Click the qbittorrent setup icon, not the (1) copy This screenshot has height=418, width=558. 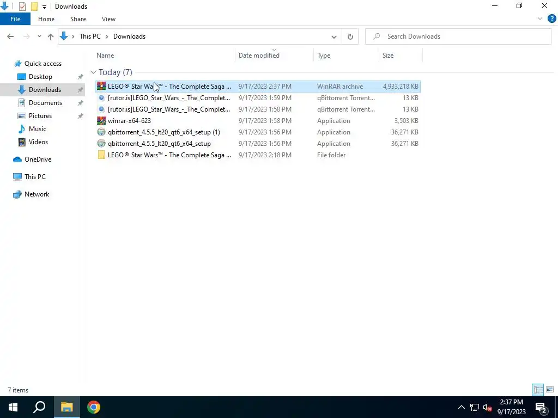coord(101,144)
